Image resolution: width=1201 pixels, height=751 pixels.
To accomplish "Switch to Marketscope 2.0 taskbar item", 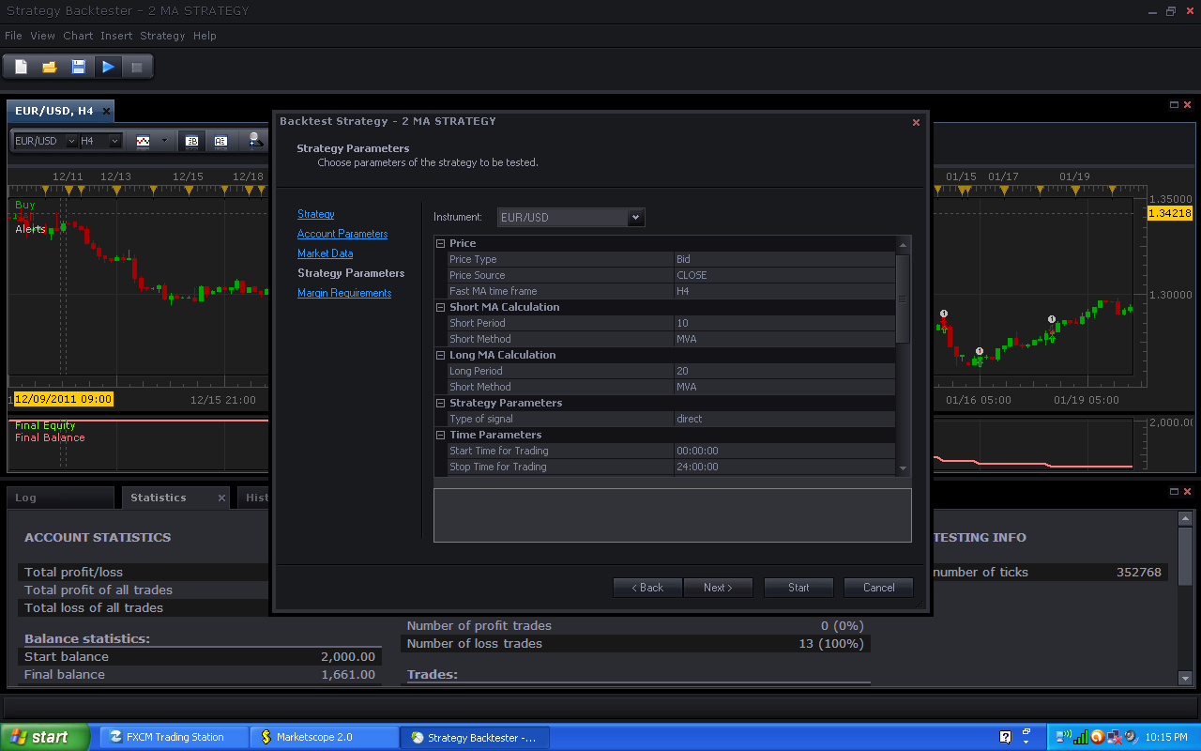I will (x=325, y=737).
